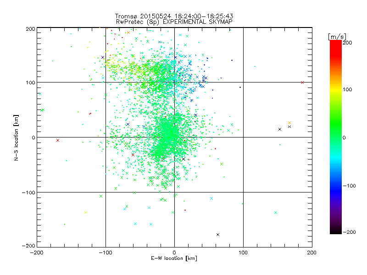
Task: Click the velocity color bar
Action: pos(336,137)
